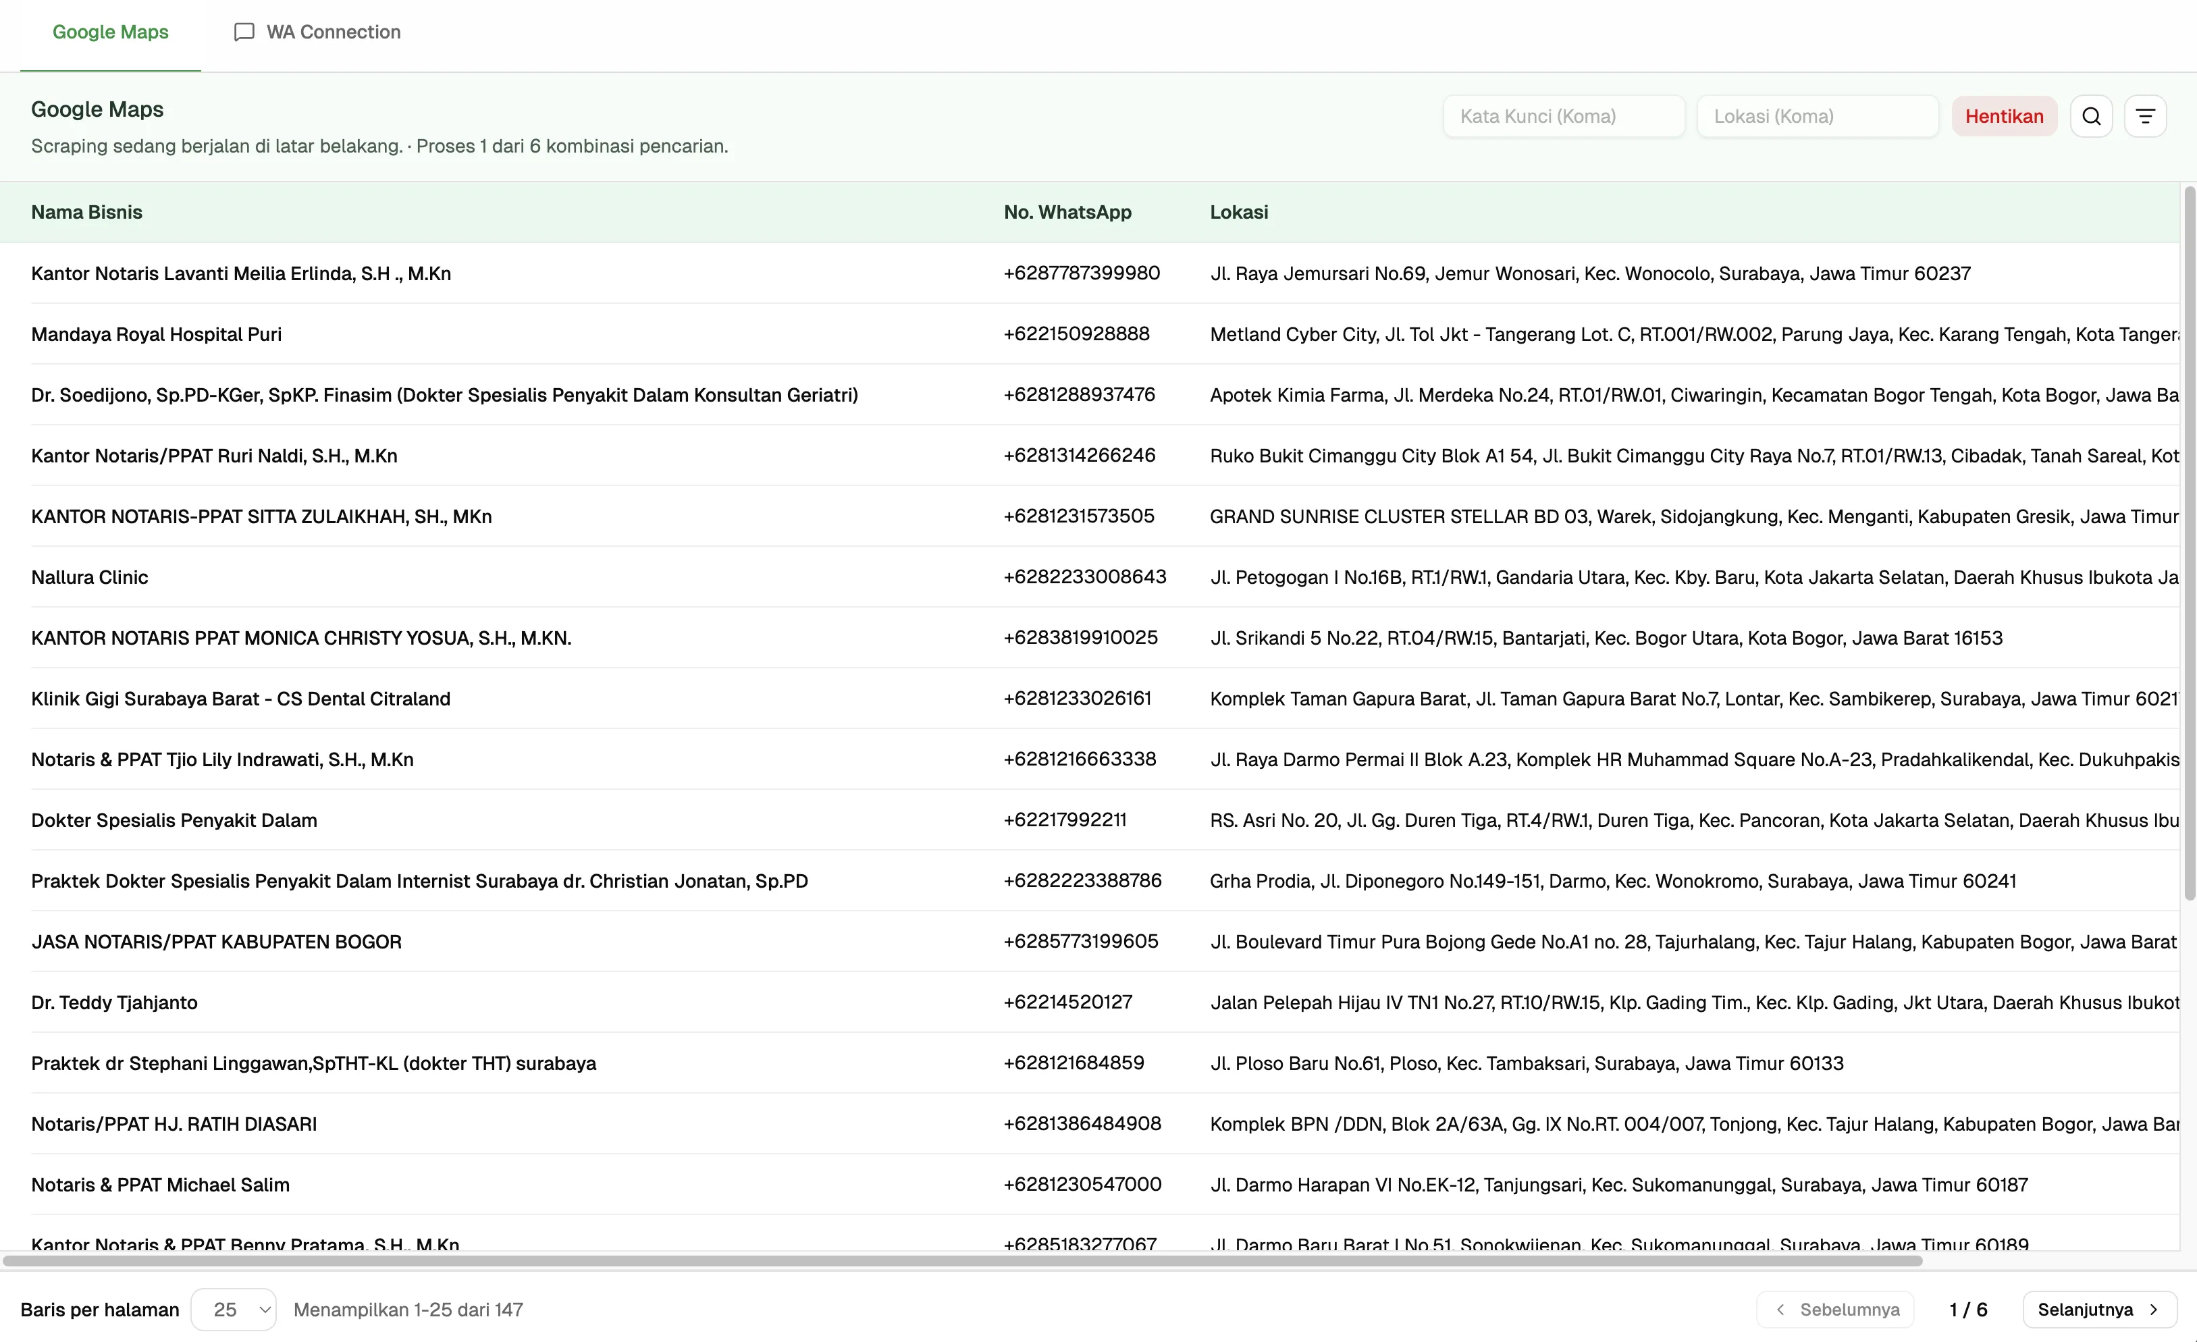Focus the Kata Kunci (Koma) keyword field
The width and height of the screenshot is (2197, 1342).
click(1564, 116)
